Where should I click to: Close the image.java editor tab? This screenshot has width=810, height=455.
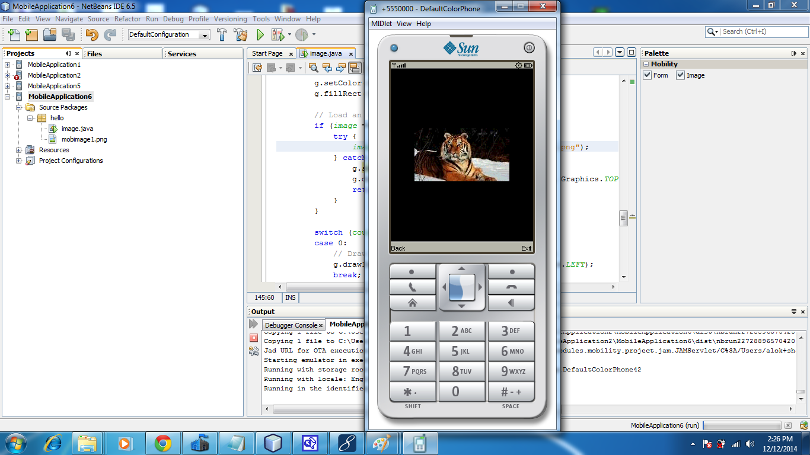click(x=351, y=54)
